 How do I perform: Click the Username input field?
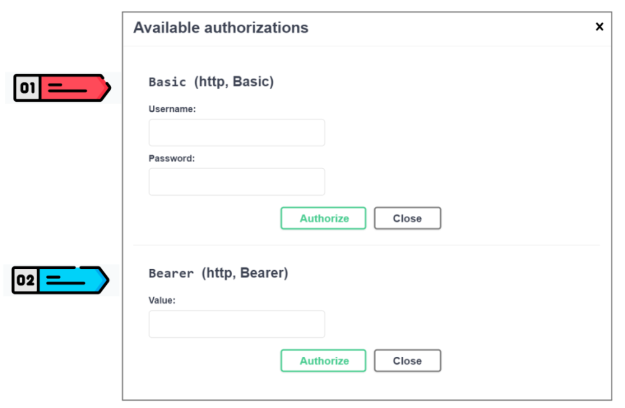(236, 132)
